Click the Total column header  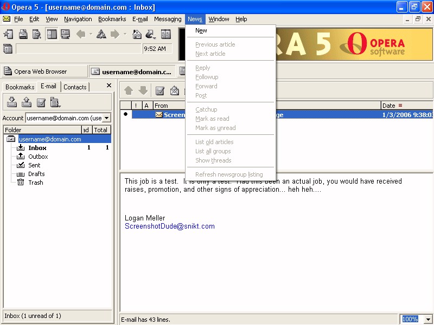pyautogui.click(x=101, y=130)
